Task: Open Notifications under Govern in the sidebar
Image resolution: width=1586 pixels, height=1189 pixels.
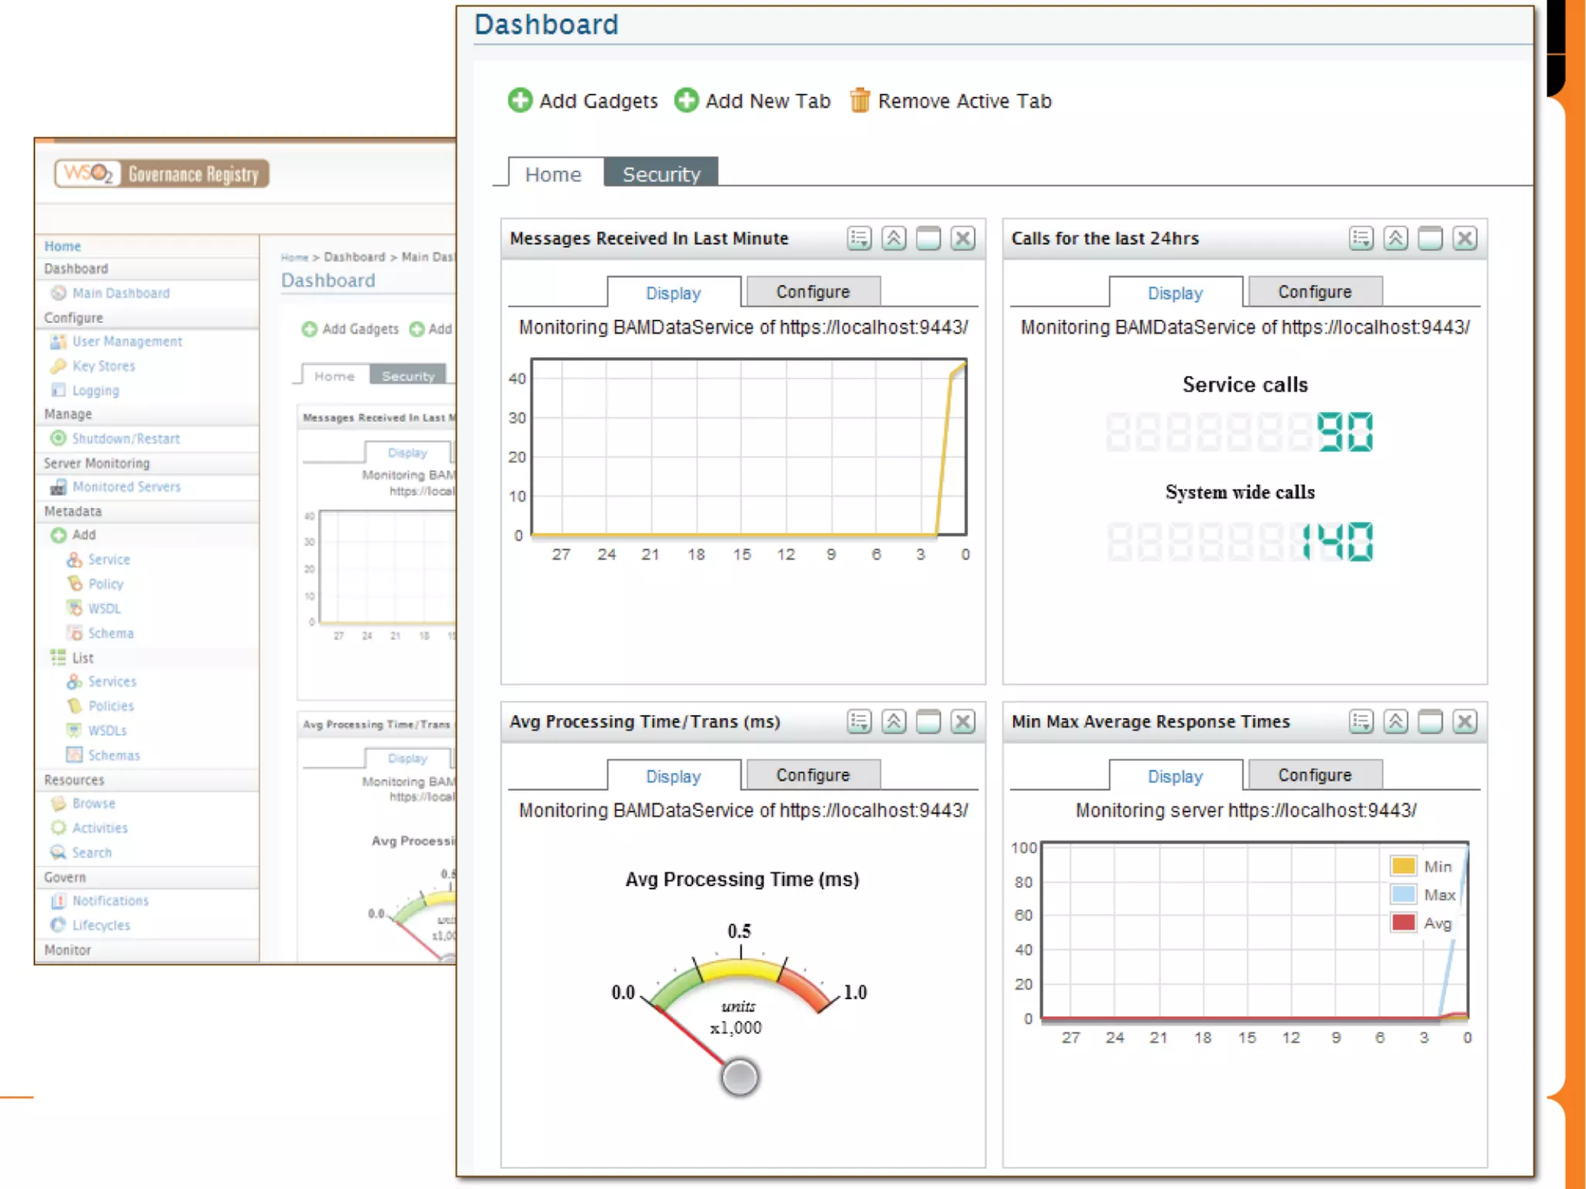Action: coord(111,901)
